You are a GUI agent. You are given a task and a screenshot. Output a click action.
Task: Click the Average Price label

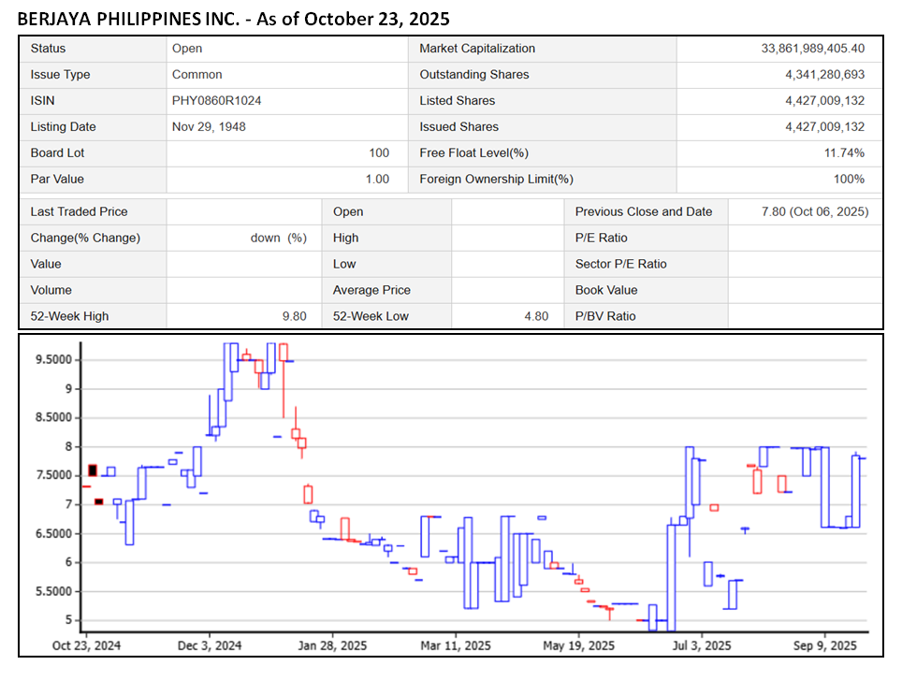(371, 291)
